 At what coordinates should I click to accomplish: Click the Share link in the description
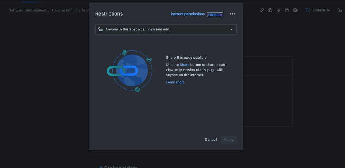tap(184, 65)
